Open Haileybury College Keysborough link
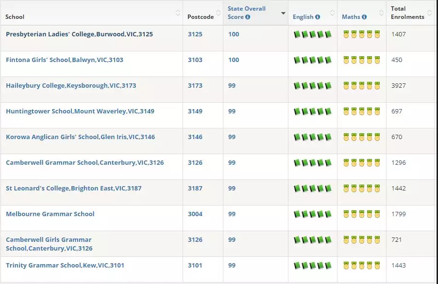This screenshot has width=438, height=284. click(x=71, y=86)
